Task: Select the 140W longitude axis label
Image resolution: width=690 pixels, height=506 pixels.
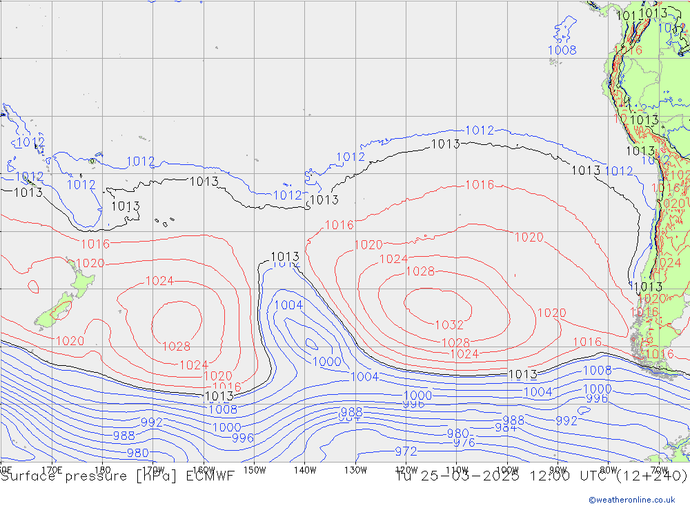Action: (305, 469)
